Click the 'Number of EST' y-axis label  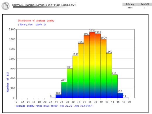(8, 82)
